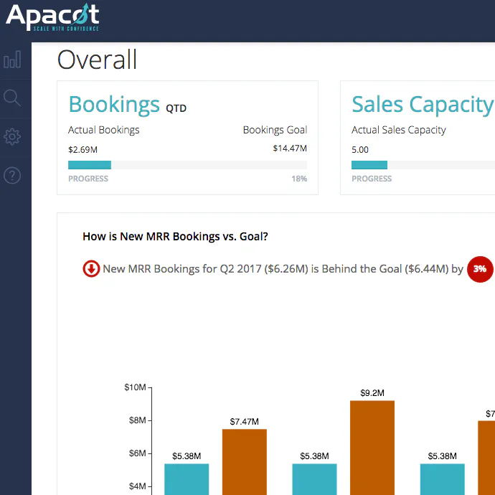
Task: Click the New MRR Bookings Q2 2017 summary sentence
Action: click(283, 269)
